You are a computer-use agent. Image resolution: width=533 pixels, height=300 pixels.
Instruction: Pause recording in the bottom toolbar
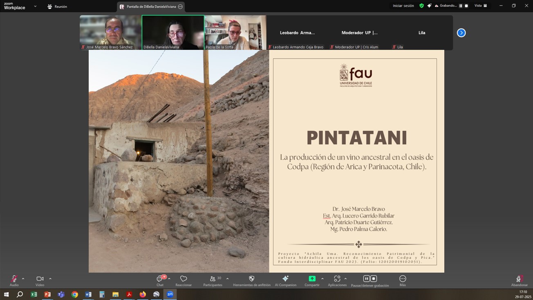coord(366,279)
